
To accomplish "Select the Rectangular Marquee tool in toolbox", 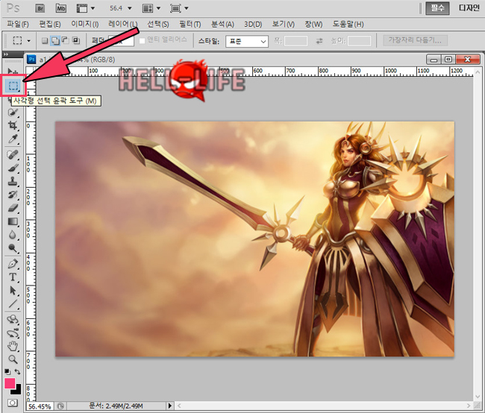I will coord(13,86).
